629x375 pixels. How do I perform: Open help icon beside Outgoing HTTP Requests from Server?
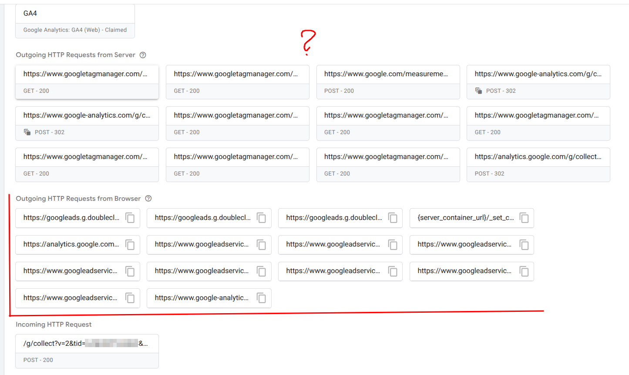[143, 55]
